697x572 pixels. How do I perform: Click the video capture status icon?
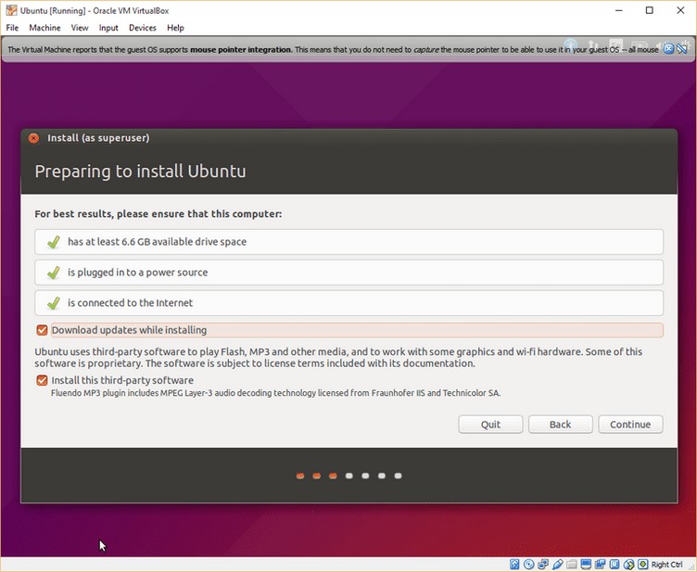(600, 565)
